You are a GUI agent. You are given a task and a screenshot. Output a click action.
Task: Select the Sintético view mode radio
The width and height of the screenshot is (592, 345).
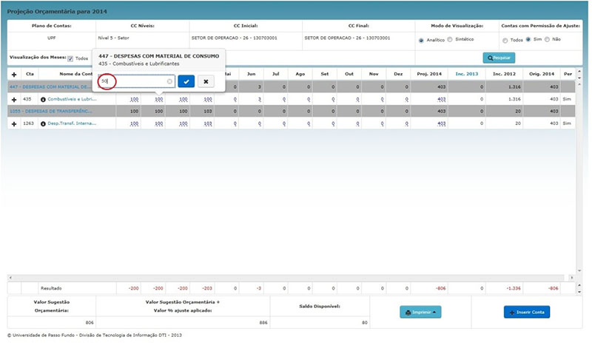450,39
